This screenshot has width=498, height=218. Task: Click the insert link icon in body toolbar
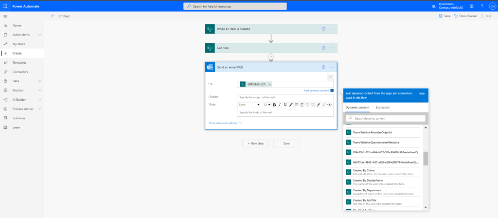pos(318,105)
